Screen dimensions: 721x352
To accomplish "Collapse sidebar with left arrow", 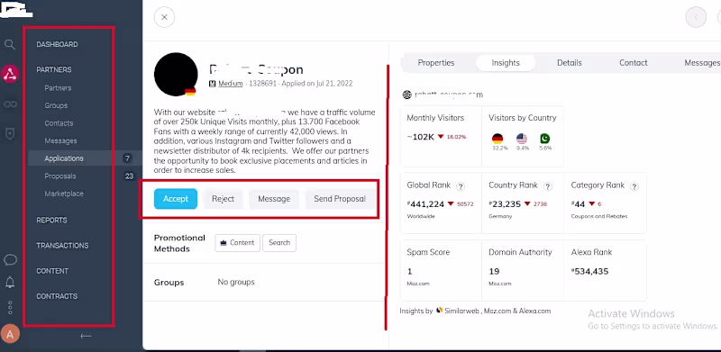I will coord(86,336).
